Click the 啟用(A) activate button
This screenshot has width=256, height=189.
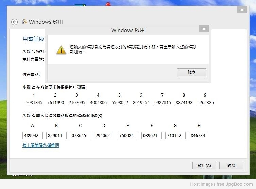[204, 165]
